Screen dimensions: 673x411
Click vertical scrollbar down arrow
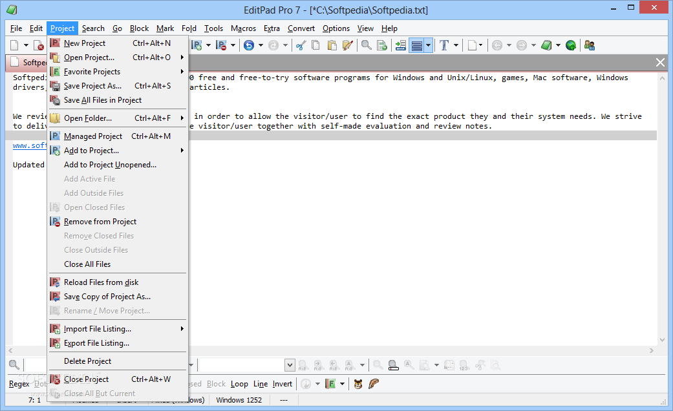pyautogui.click(x=662, y=340)
